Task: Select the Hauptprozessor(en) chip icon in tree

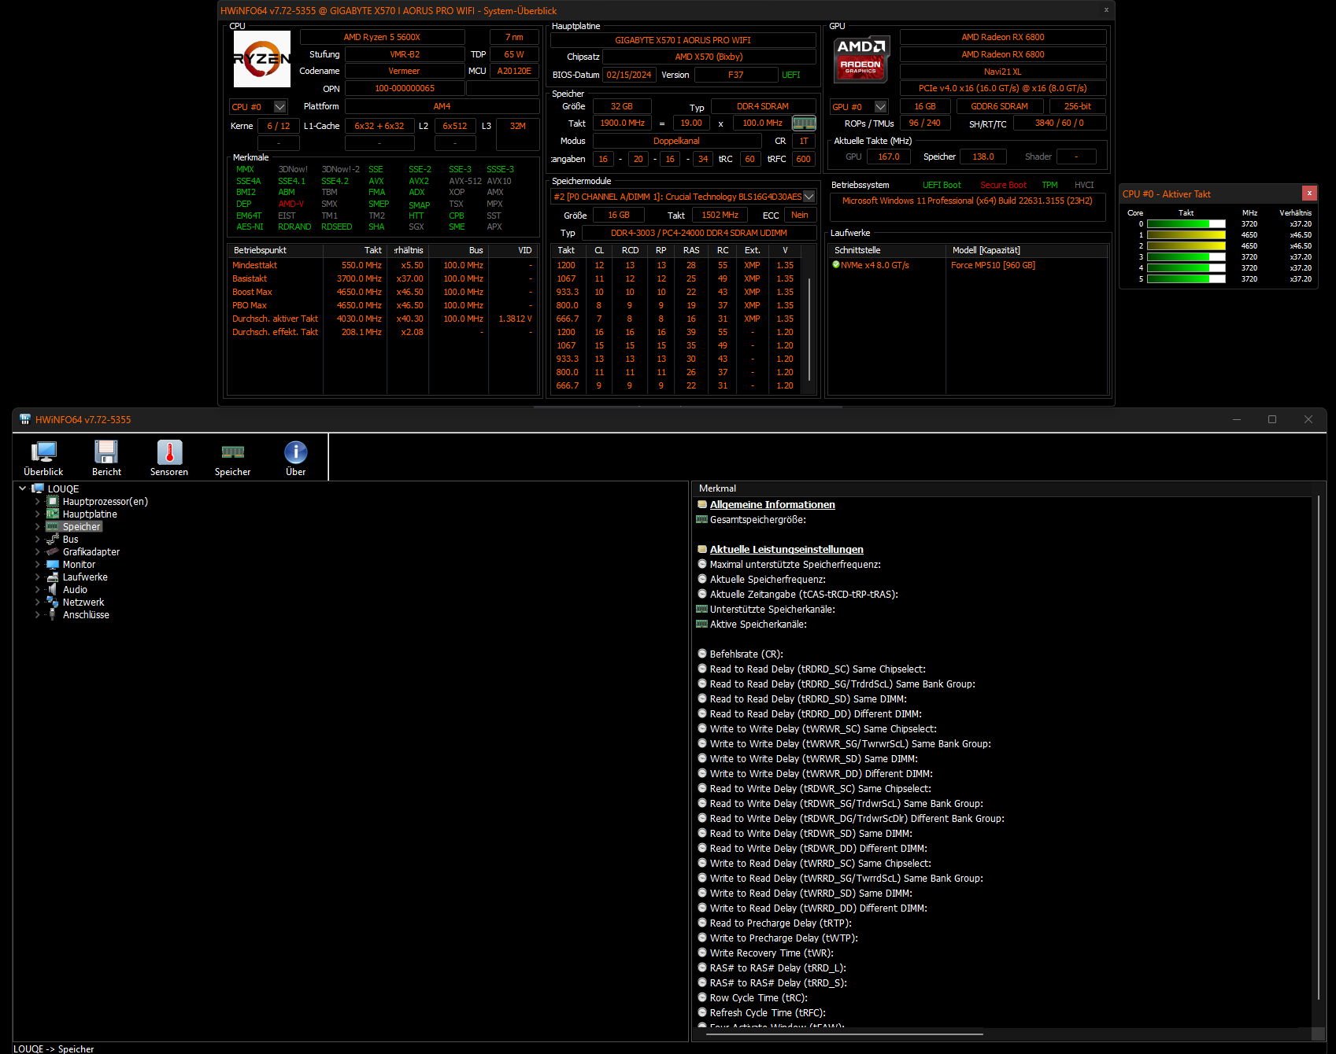Action: pos(53,501)
